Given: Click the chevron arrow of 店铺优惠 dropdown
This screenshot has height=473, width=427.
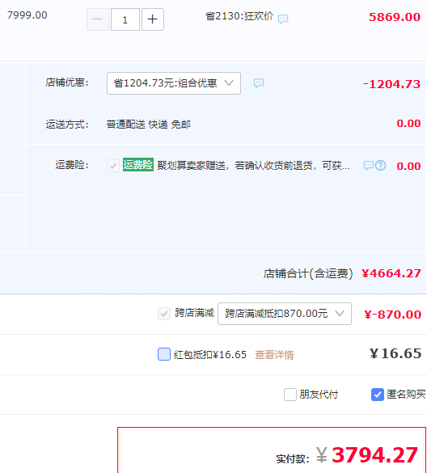Looking at the screenshot, I should pos(229,83).
